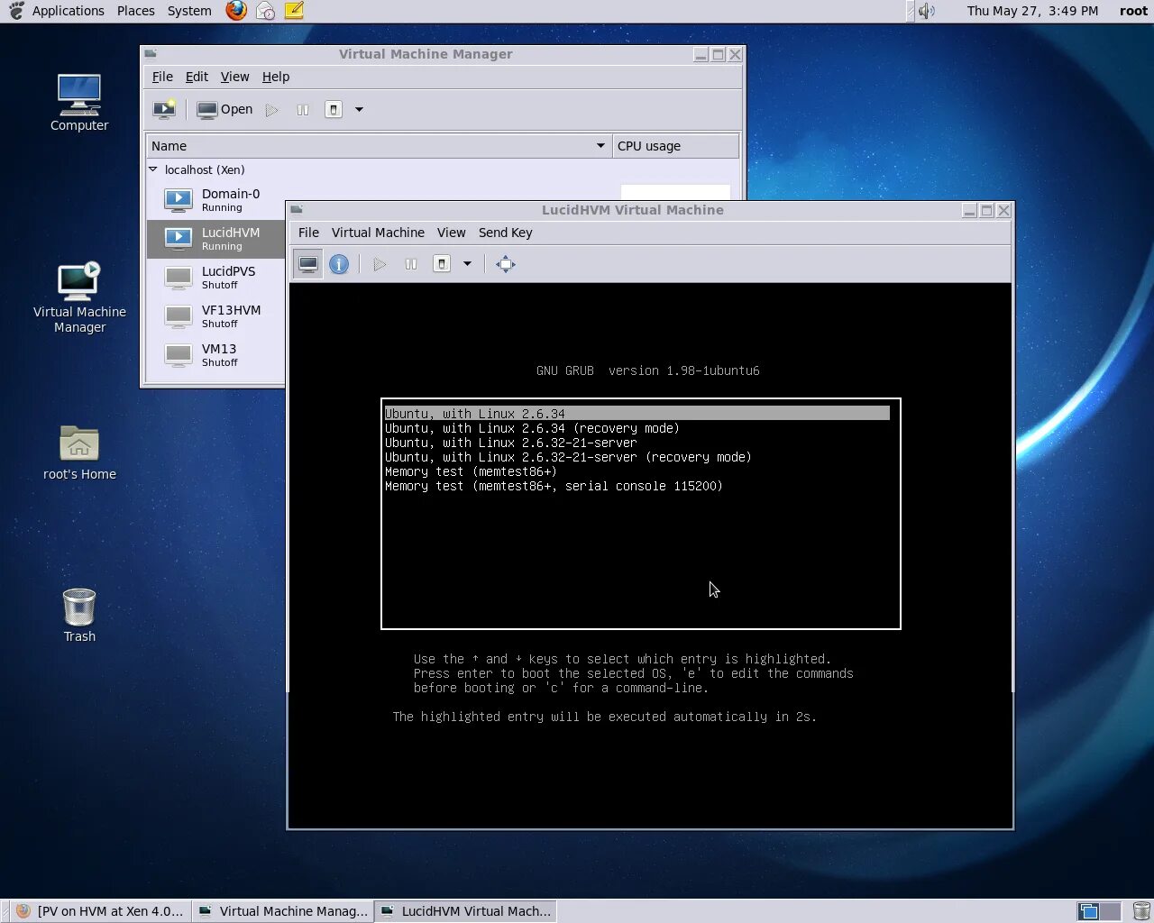Open the notes editor icon in panel
The image size is (1154, 923).
click(294, 11)
